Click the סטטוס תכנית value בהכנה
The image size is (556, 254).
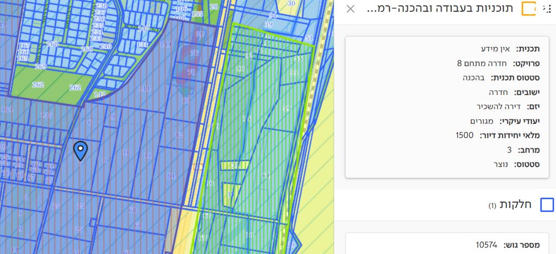(x=473, y=78)
